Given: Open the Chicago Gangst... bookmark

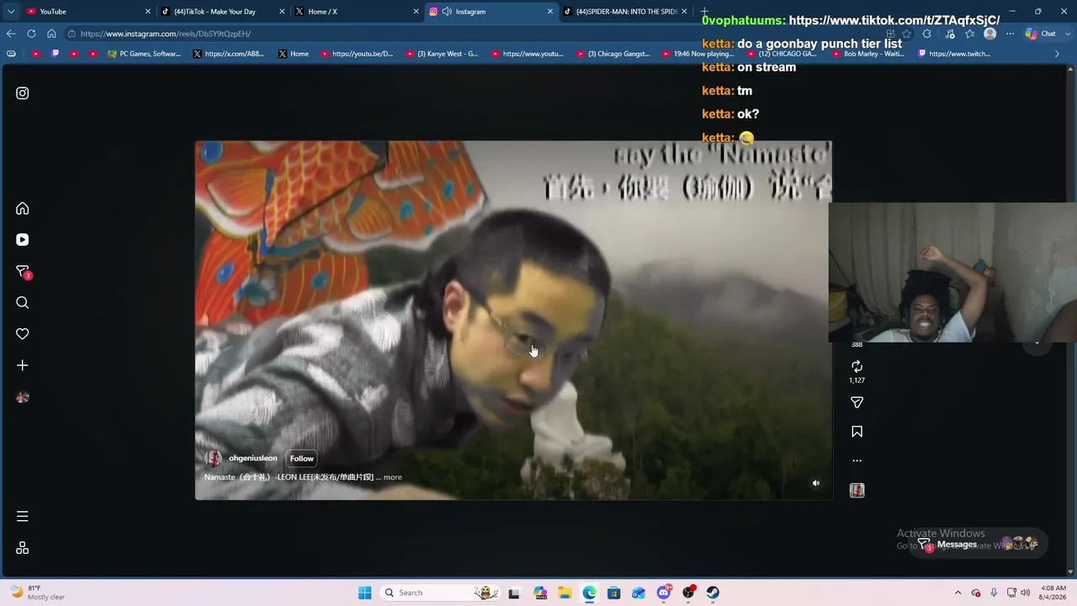Looking at the screenshot, I should click(613, 54).
